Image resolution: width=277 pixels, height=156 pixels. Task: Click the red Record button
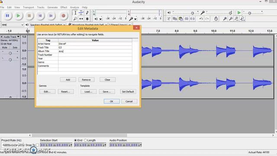click(x=63, y=16)
